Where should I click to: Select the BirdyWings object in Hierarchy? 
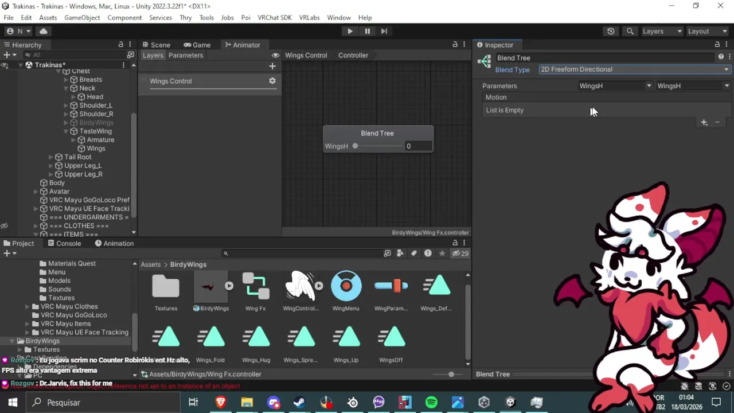click(96, 123)
